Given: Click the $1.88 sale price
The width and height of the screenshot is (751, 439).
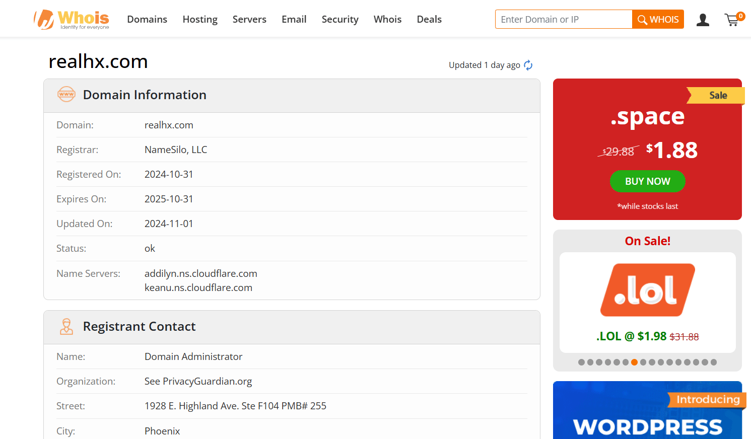Looking at the screenshot, I should pyautogui.click(x=672, y=150).
